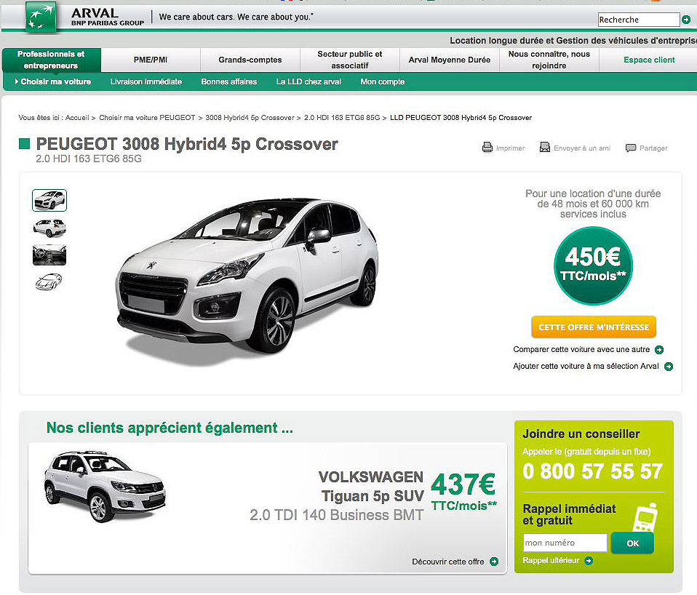Click the arrow icon next to Rappel ultérieur
Image resolution: width=697 pixels, height=595 pixels.
pyautogui.click(x=589, y=561)
